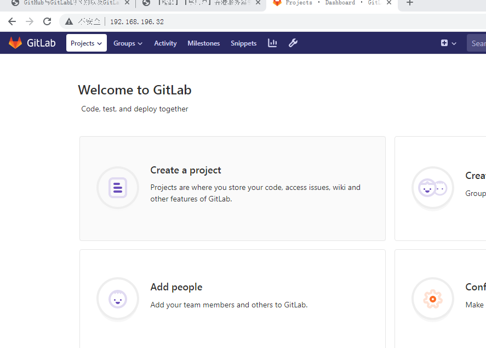Image resolution: width=486 pixels, height=348 pixels.
Task: Click the Create a project heading
Action: [186, 170]
